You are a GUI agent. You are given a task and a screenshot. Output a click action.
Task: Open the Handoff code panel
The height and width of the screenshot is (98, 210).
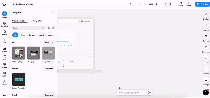click(x=206, y=69)
